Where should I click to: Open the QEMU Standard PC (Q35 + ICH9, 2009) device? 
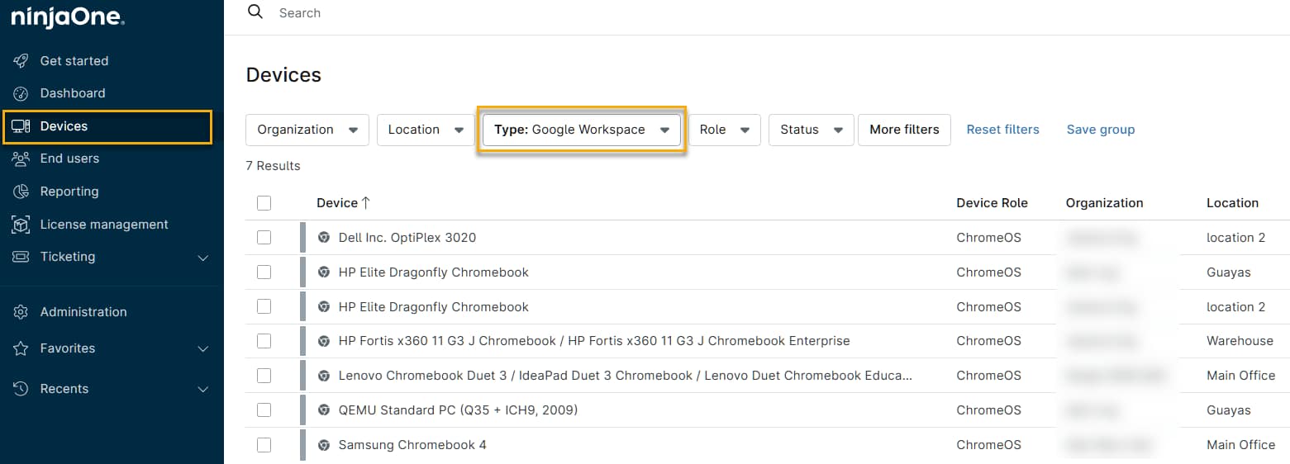pyautogui.click(x=458, y=410)
